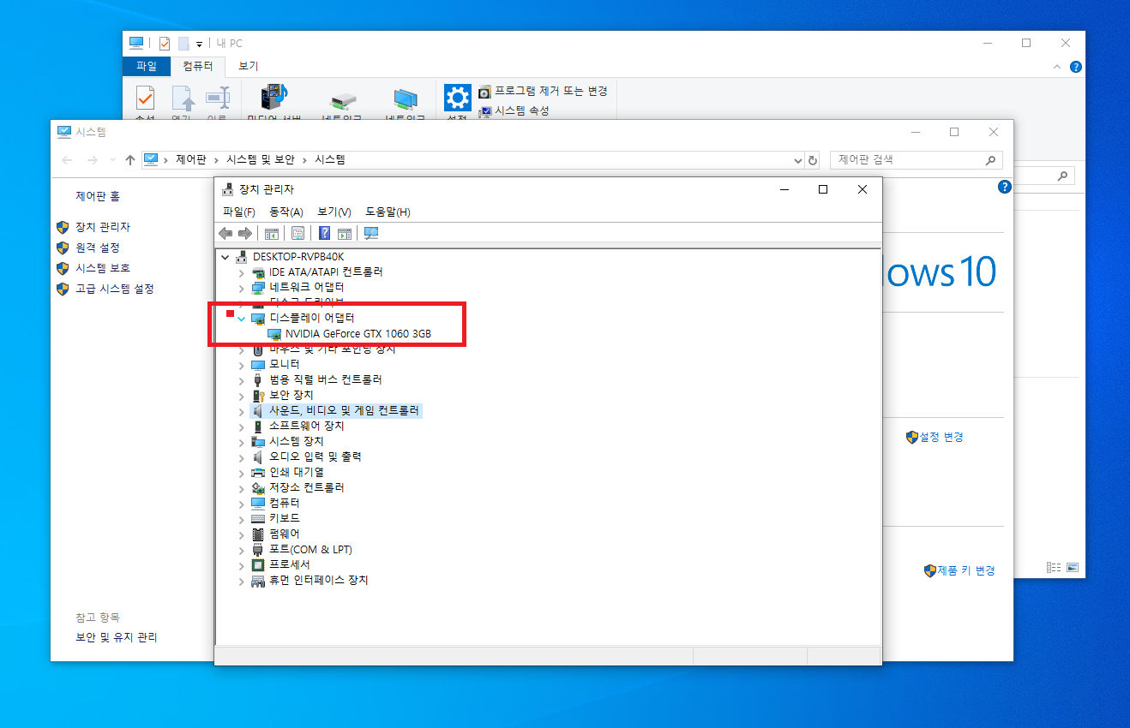This screenshot has width=1130, height=728.
Task: Click the monitor (모니터) category icon
Action: click(x=258, y=364)
